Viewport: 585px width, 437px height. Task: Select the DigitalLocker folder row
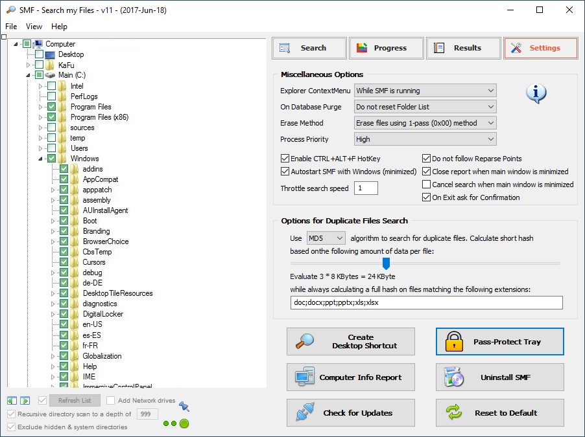103,314
